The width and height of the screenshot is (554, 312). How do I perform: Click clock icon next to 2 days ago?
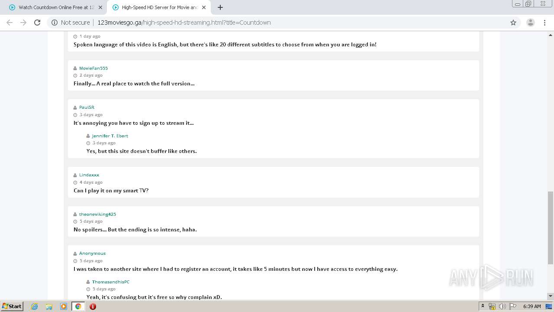pos(75,75)
